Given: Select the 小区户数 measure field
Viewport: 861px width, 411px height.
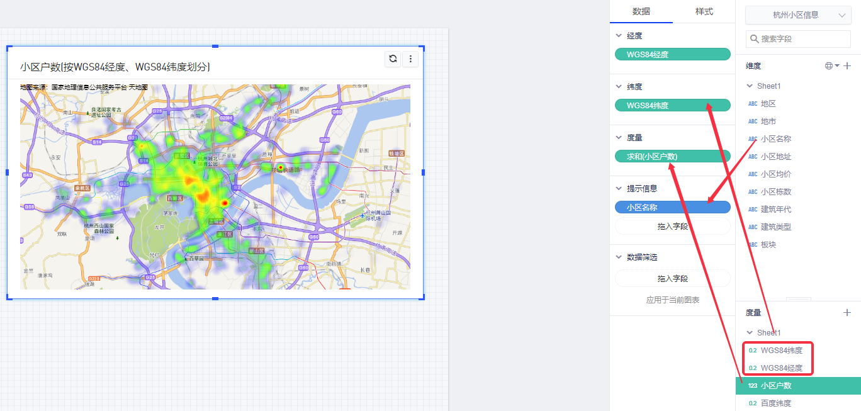Looking at the screenshot, I should 775,386.
